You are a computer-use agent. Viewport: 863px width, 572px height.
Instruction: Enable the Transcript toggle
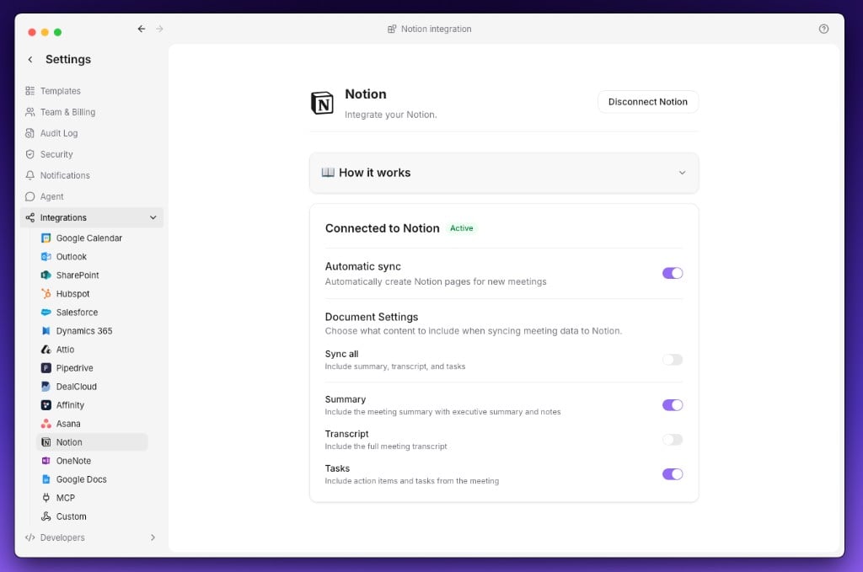pyautogui.click(x=672, y=440)
